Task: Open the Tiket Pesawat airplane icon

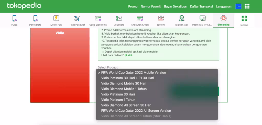Action: pos(77,18)
